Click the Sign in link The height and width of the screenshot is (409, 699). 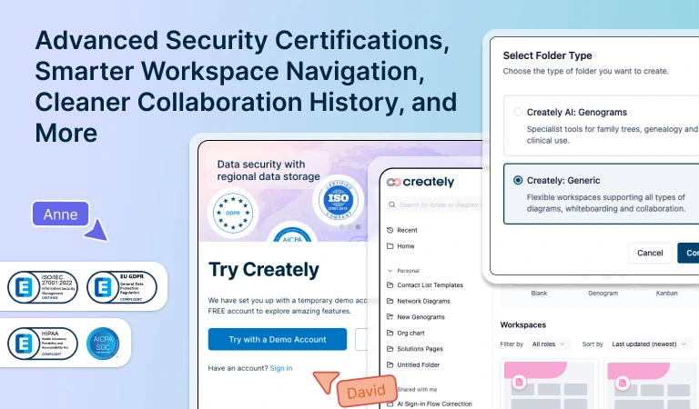click(x=281, y=368)
